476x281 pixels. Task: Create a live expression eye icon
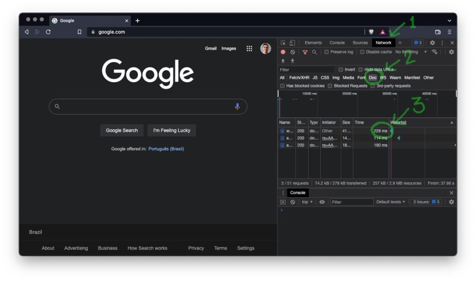322,202
